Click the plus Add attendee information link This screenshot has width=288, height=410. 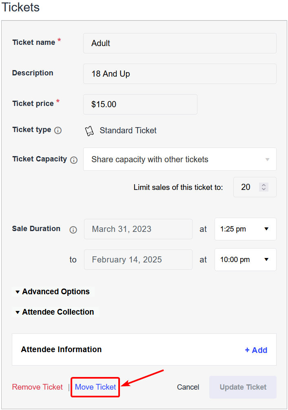pos(256,350)
